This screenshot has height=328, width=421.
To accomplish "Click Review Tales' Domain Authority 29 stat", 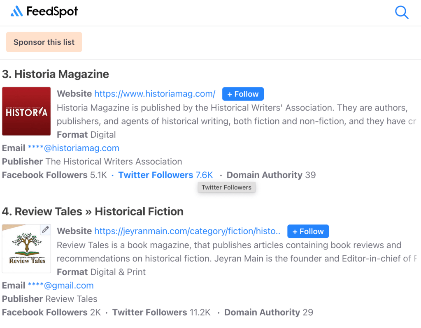I will pyautogui.click(x=268, y=312).
